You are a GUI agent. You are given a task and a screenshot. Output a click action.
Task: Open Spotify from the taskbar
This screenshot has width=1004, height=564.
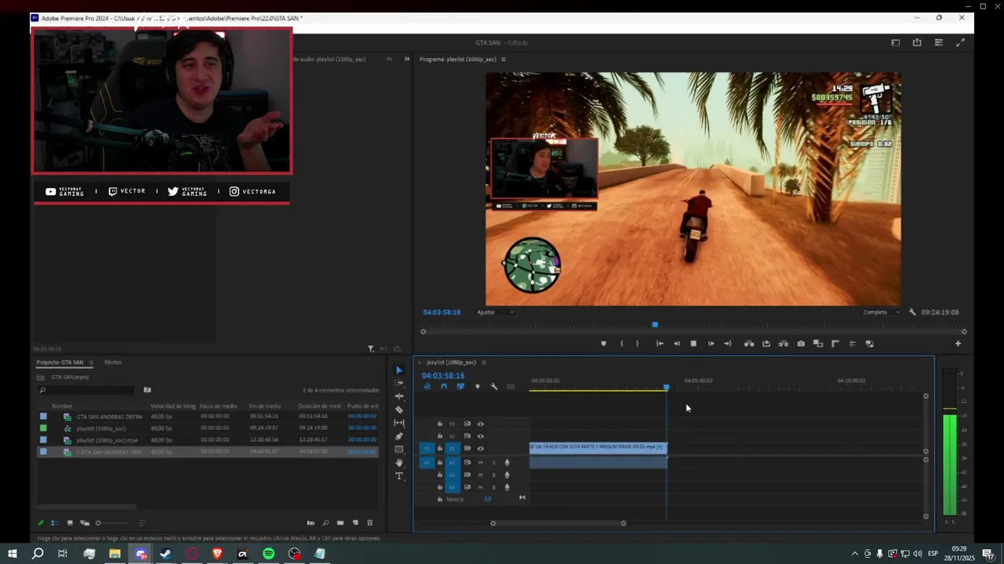(268, 554)
